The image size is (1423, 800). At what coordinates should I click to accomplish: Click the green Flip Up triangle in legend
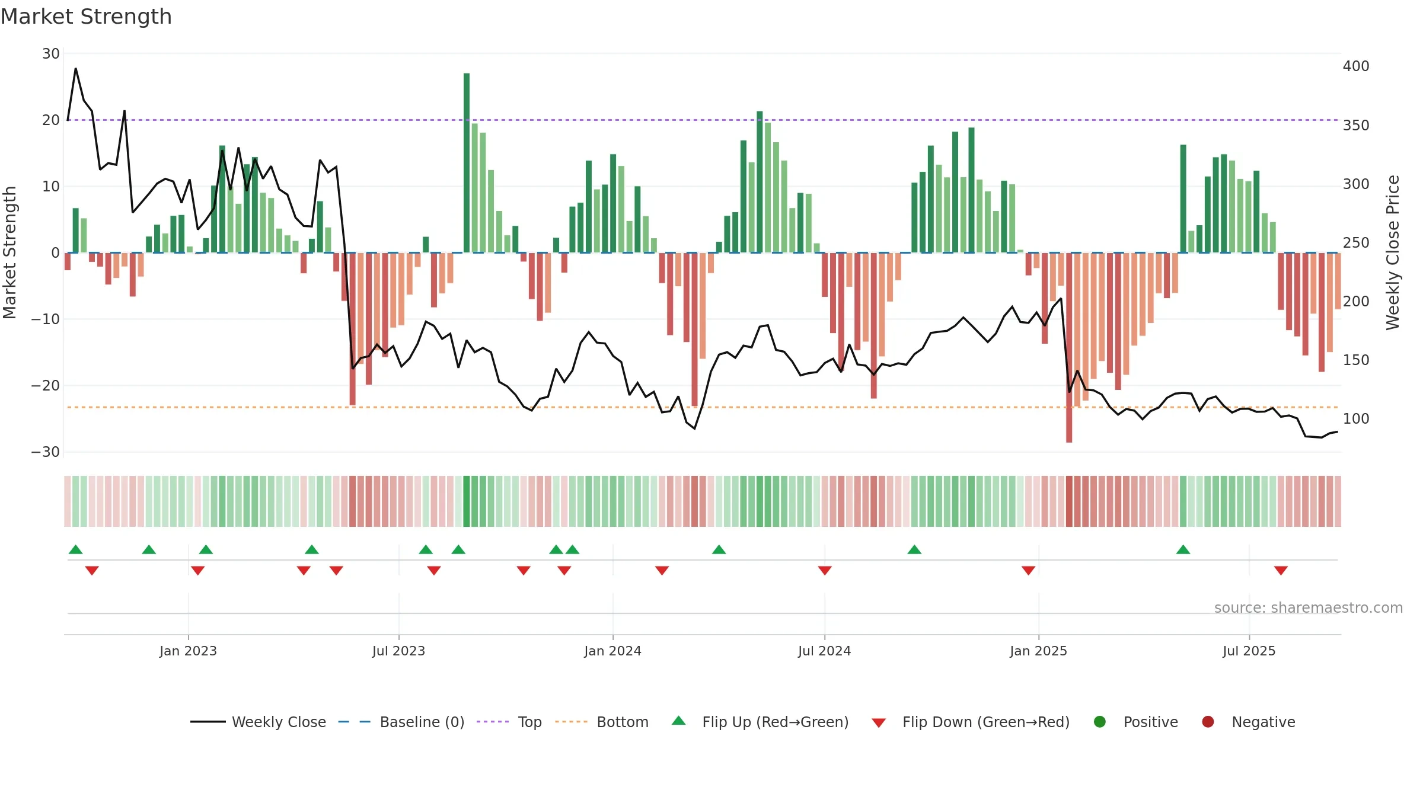[679, 721]
